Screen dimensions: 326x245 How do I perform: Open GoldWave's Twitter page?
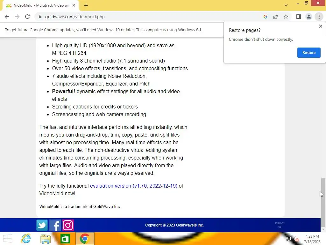(42, 225)
